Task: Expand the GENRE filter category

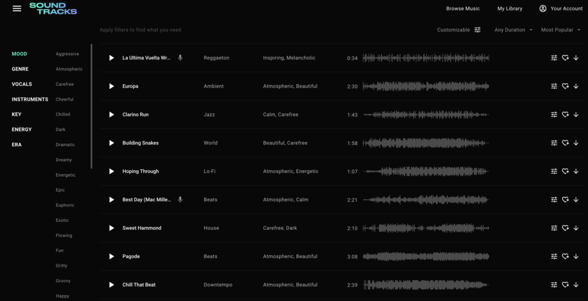Action: [x=20, y=69]
